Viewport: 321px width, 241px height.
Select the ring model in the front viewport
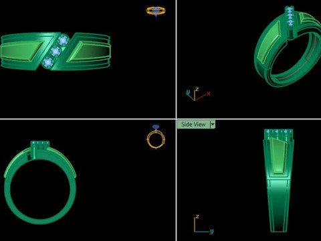40,182
